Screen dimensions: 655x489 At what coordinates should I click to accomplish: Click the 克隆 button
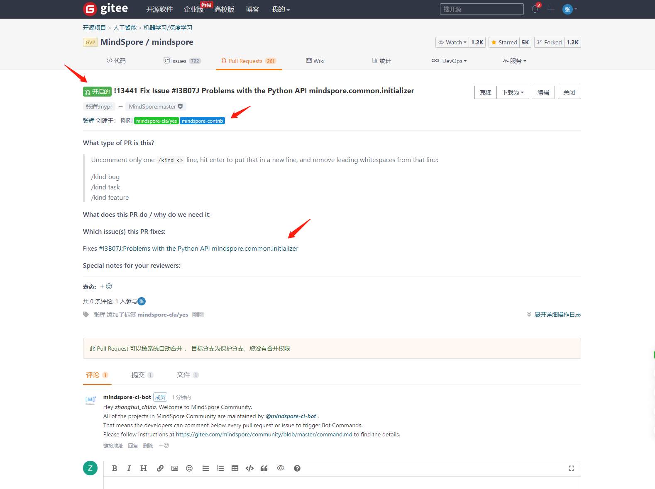click(x=486, y=92)
